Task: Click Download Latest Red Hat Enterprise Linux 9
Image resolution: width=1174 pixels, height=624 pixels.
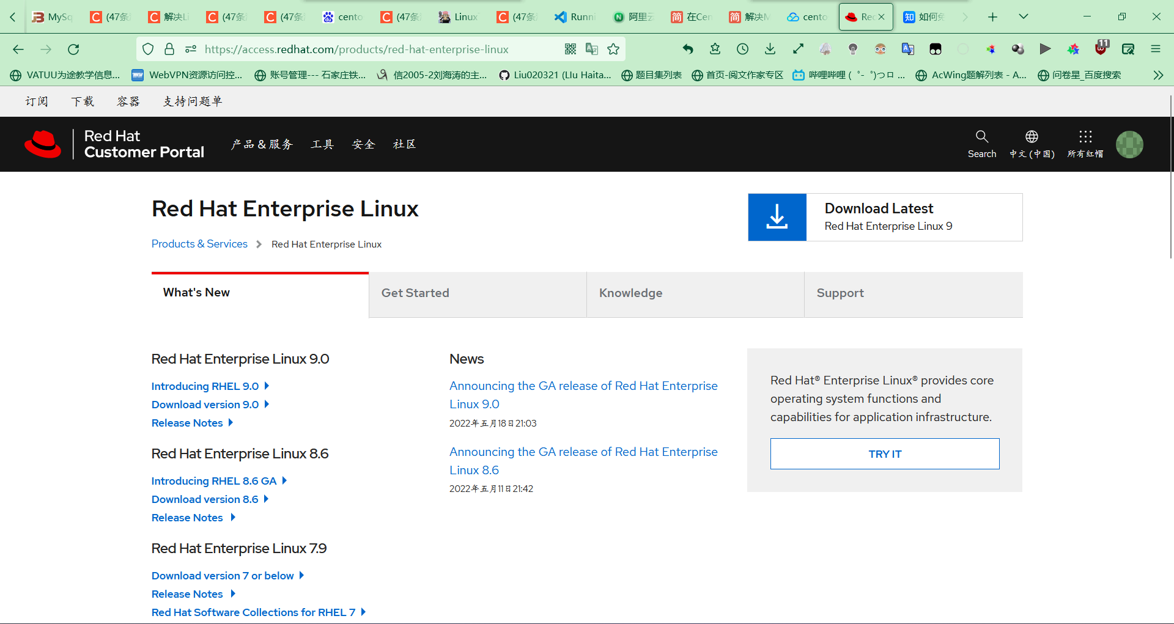Action: (x=885, y=217)
